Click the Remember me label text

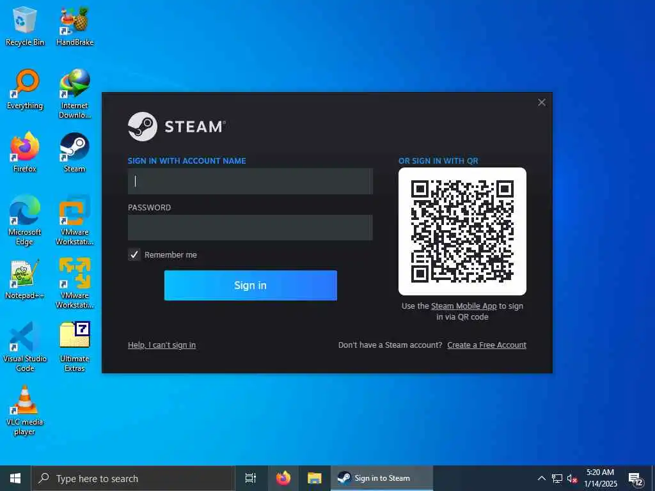pos(170,254)
